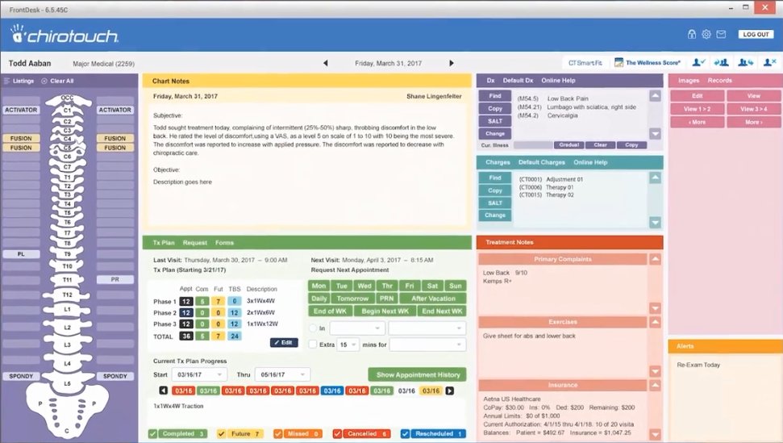Switch to the Default Charges tab
Screen dimensions: 783x443
(541, 162)
